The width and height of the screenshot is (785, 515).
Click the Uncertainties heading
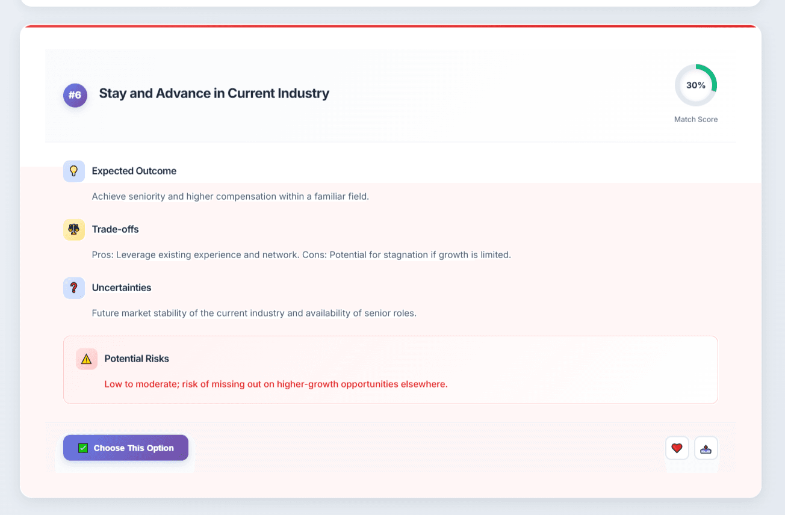122,288
